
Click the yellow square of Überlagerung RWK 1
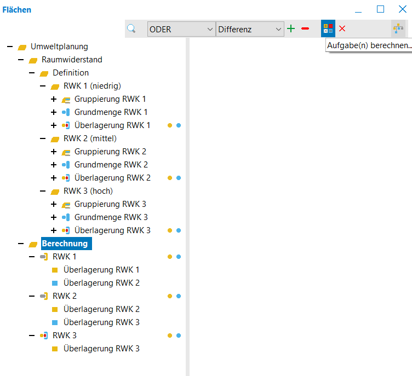click(x=55, y=270)
